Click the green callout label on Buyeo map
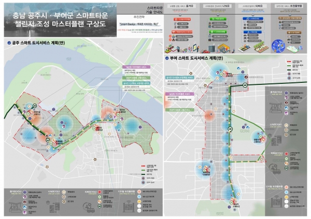The height and width of the screenshot is (219, 311). pos(180,110)
